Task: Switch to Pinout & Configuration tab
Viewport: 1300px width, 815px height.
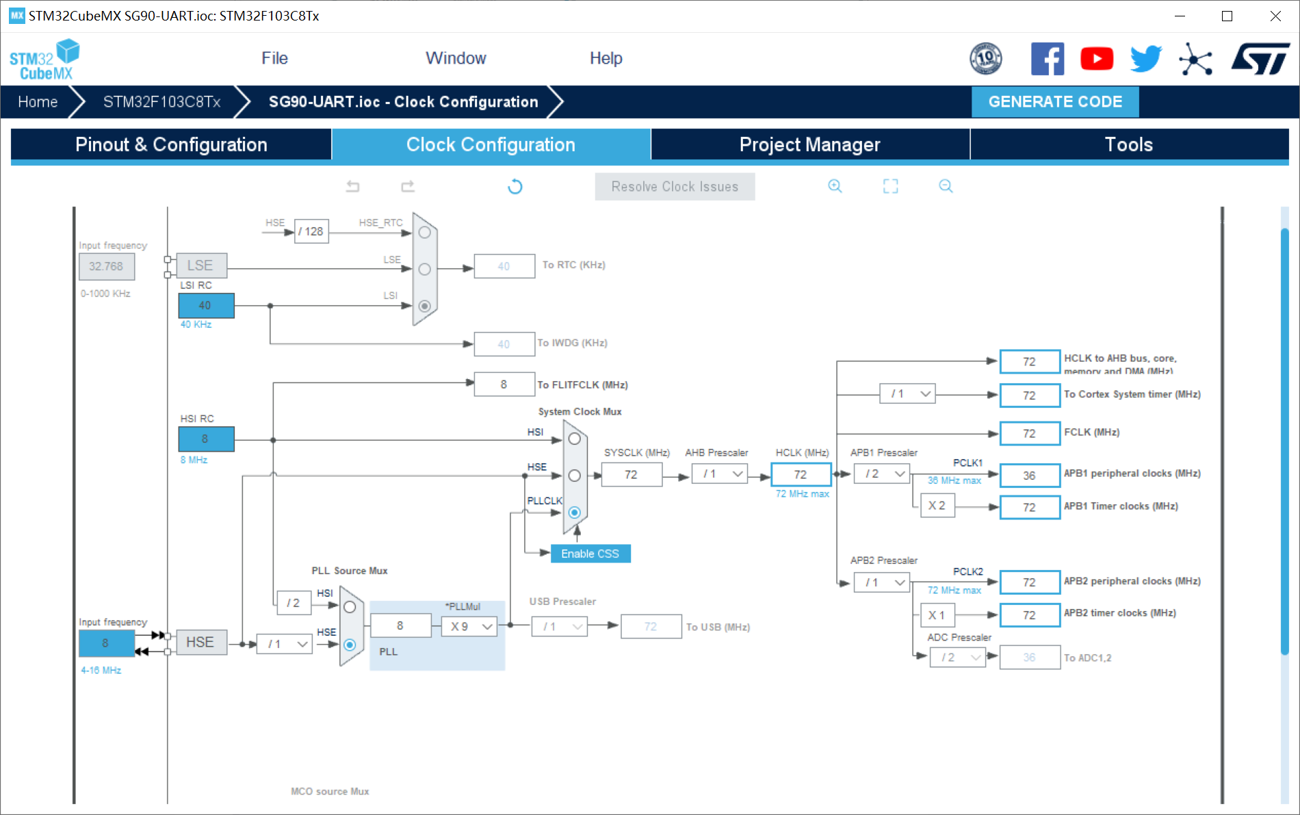Action: pos(171,144)
